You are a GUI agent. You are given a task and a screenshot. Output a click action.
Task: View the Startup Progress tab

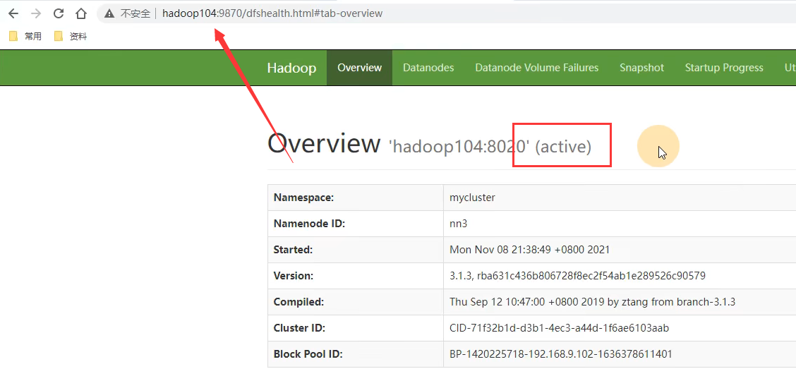point(724,68)
